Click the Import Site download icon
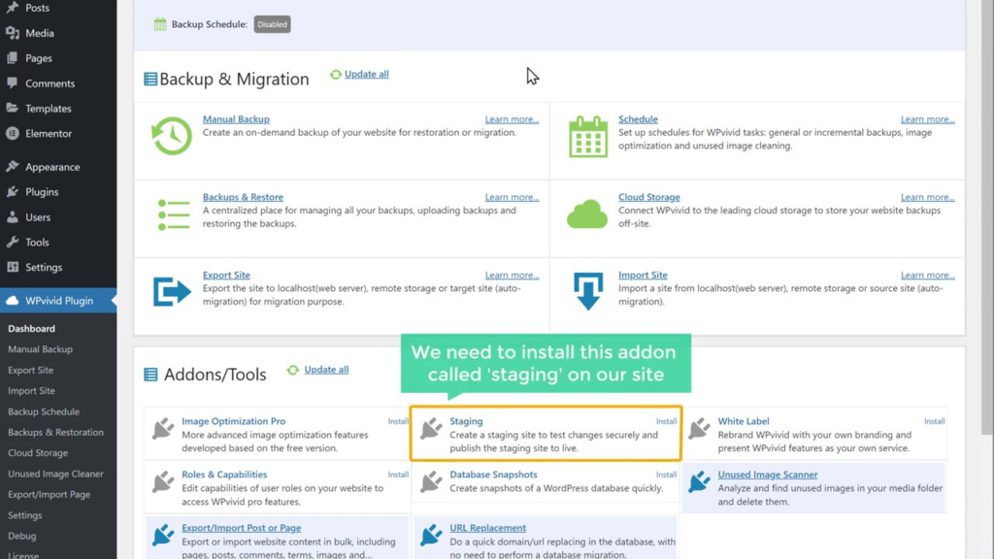This screenshot has height=559, width=994. point(587,291)
